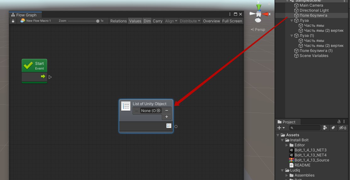
Task: Click the archive icon of Bolt_1_4_13_Source
Action: [291, 160]
